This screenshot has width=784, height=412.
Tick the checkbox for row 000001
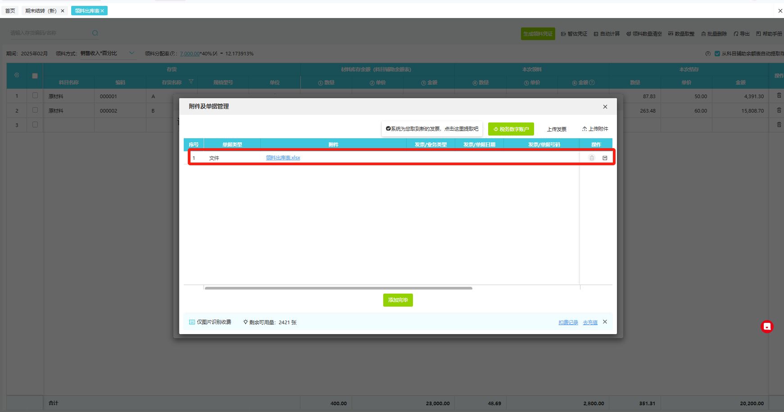[35, 95]
